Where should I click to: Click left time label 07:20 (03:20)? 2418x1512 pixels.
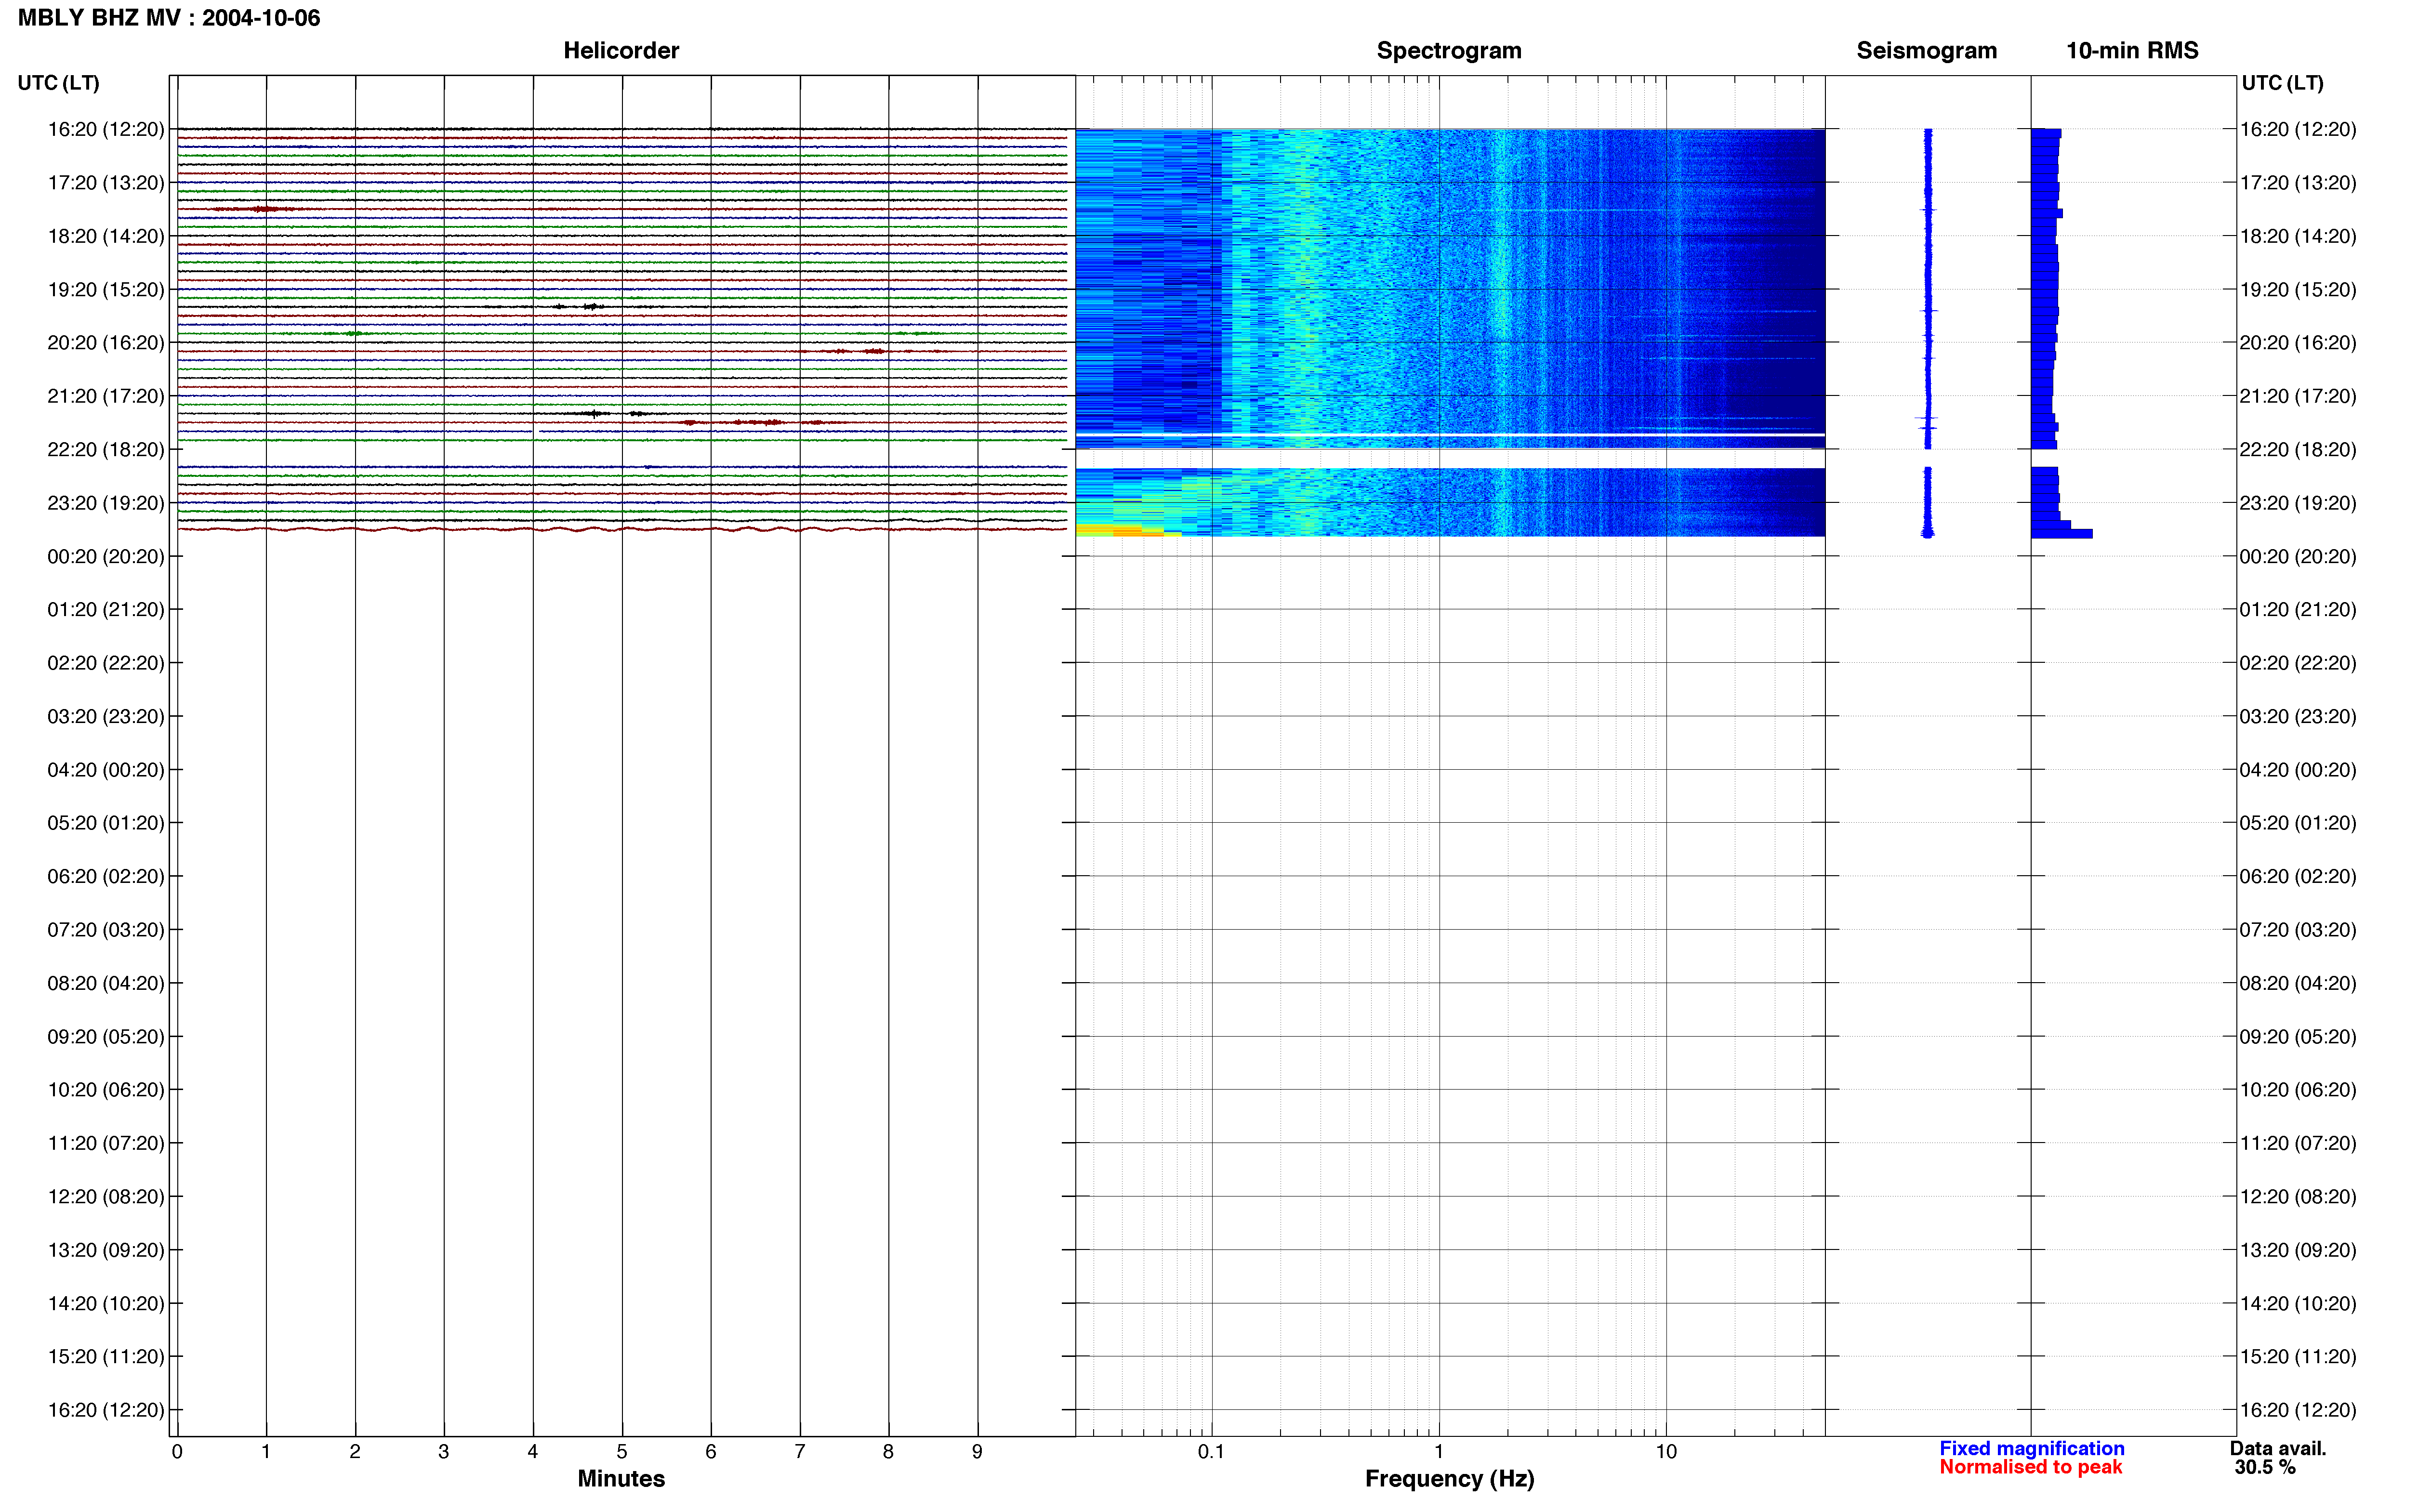(x=106, y=930)
